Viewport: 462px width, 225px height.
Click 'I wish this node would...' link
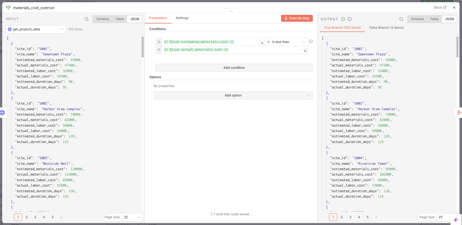[x=231, y=214]
